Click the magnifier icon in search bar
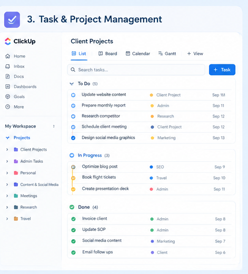The height and width of the screenshot is (274, 248). (73, 70)
